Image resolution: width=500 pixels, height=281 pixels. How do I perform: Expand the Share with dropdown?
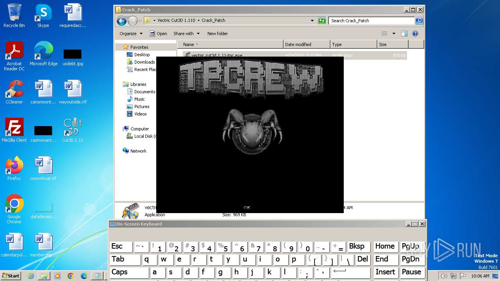pyautogui.click(x=186, y=34)
